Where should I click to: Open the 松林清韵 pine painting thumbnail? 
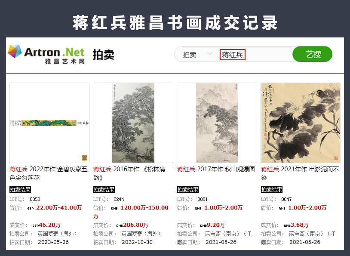[133, 123]
